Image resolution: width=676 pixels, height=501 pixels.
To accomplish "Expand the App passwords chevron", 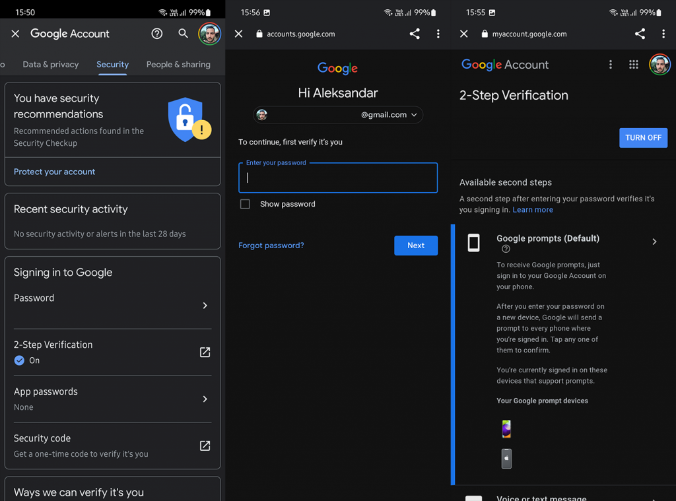I will tap(205, 399).
